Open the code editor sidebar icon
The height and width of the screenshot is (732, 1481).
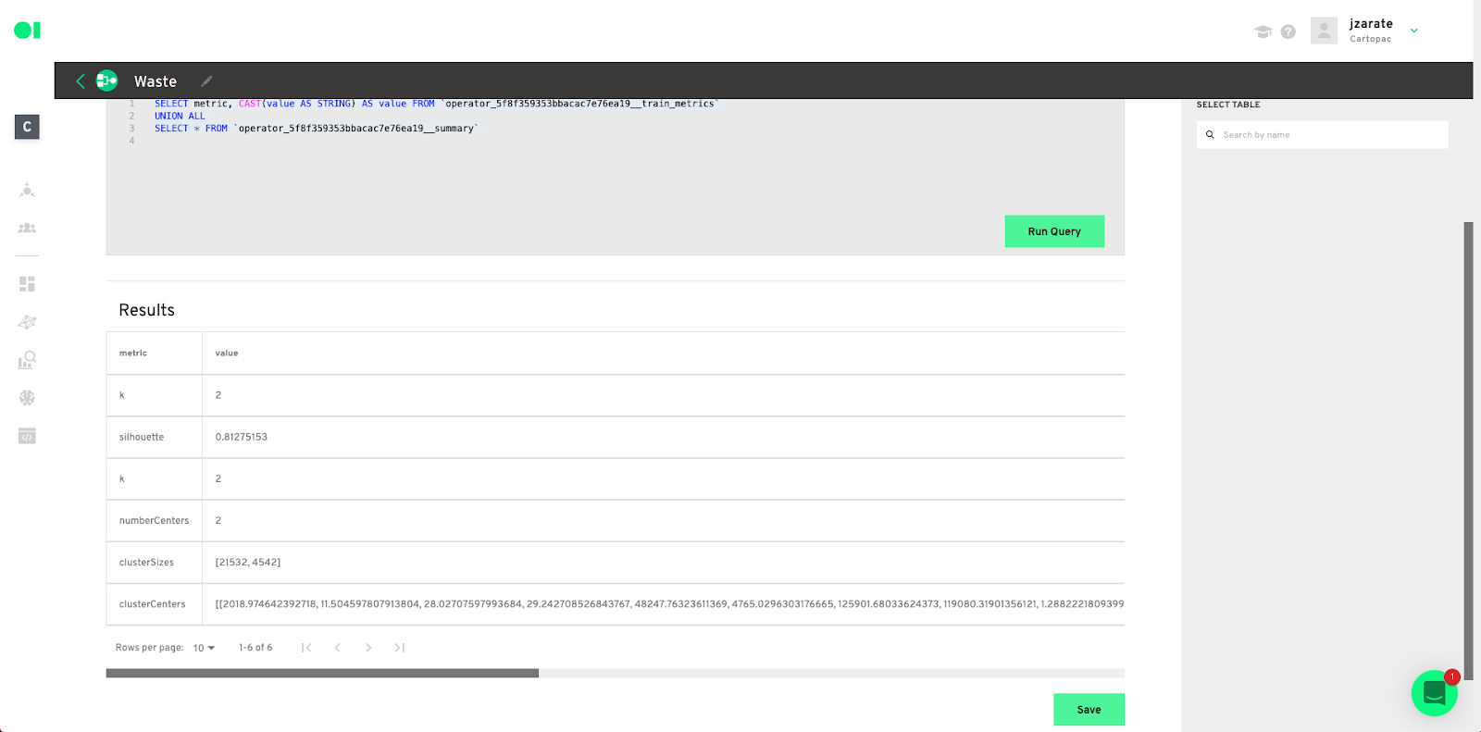[27, 436]
